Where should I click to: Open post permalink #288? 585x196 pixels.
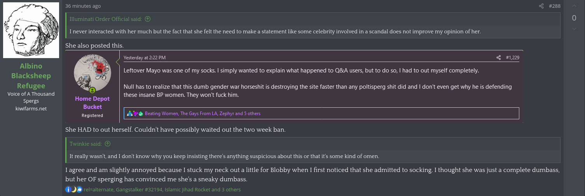pyautogui.click(x=554, y=6)
